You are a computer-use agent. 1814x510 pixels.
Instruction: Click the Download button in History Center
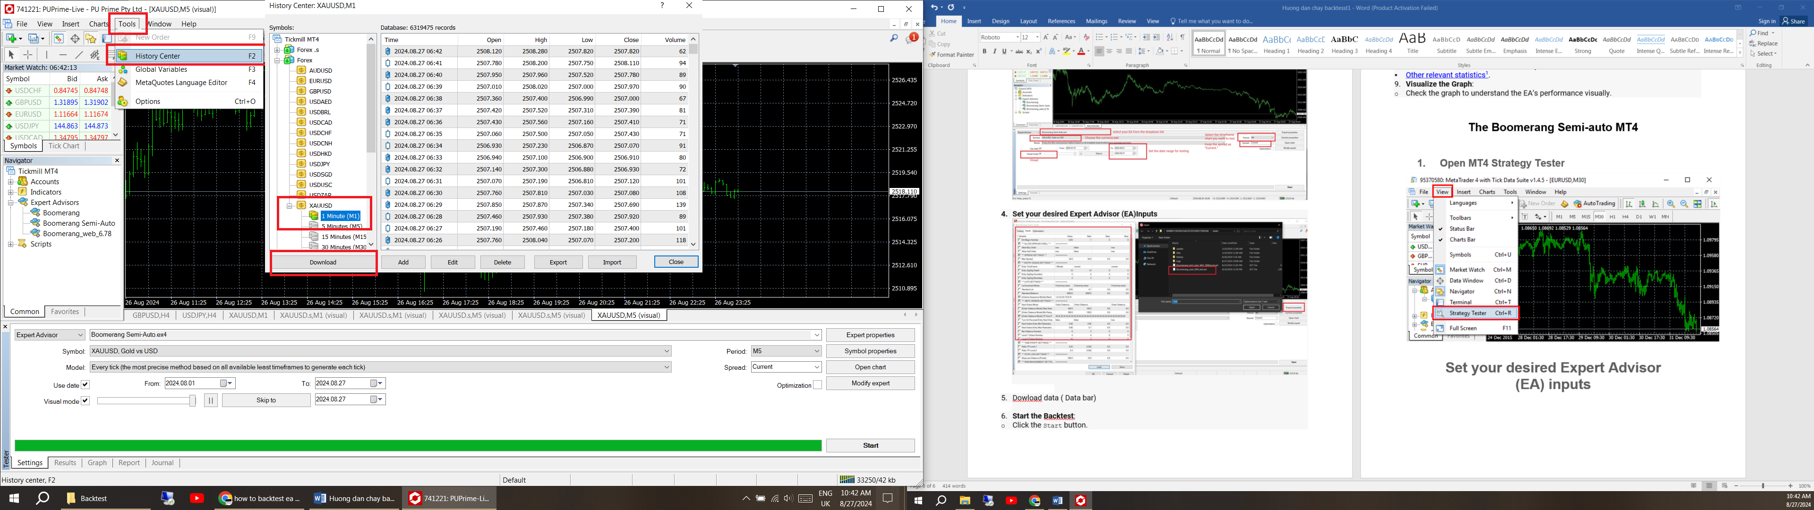click(x=323, y=262)
